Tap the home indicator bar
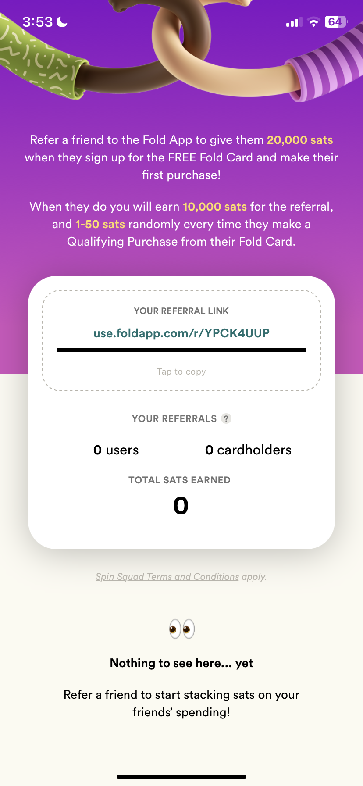 (x=181, y=776)
